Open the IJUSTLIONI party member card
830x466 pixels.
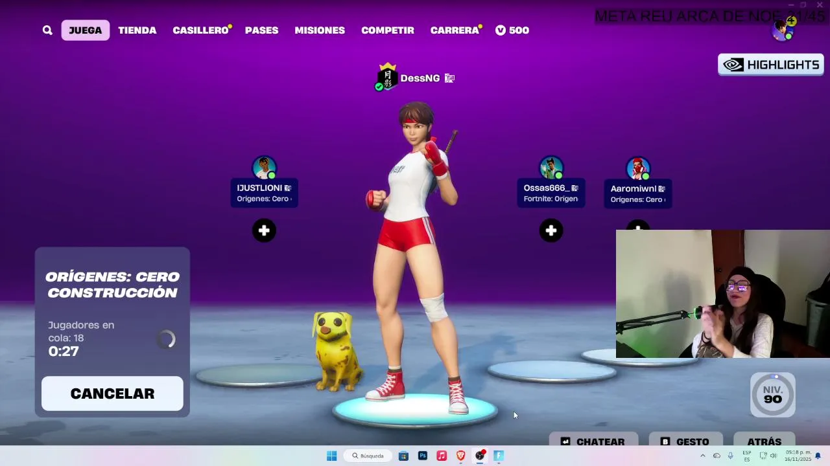coord(264,193)
